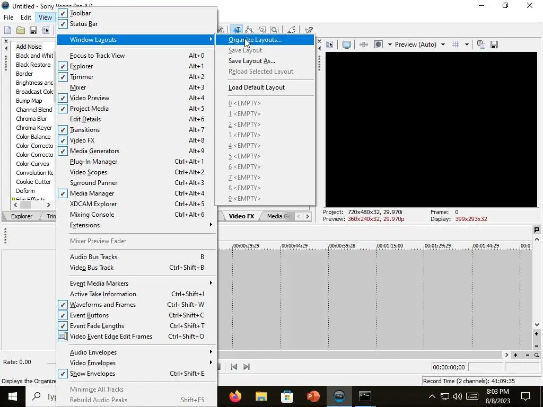
Task: Switch to the Explorer tab
Action: [x=21, y=216]
